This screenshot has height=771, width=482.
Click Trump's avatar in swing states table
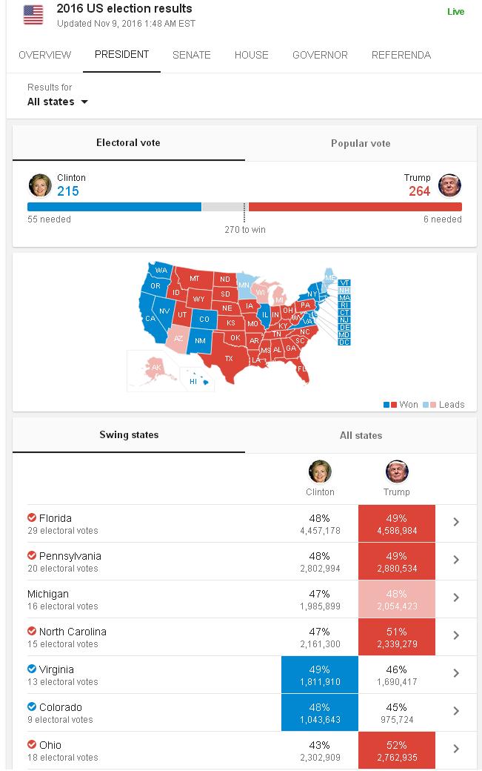[x=397, y=471]
